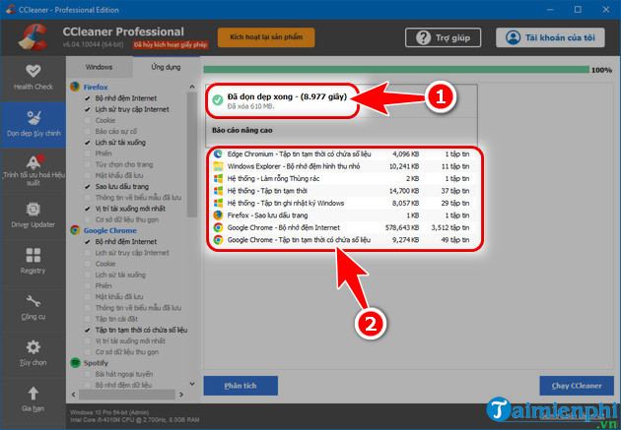Open Tài khoản của tôi account
Screen dimensions: 621x430
(x=550, y=37)
